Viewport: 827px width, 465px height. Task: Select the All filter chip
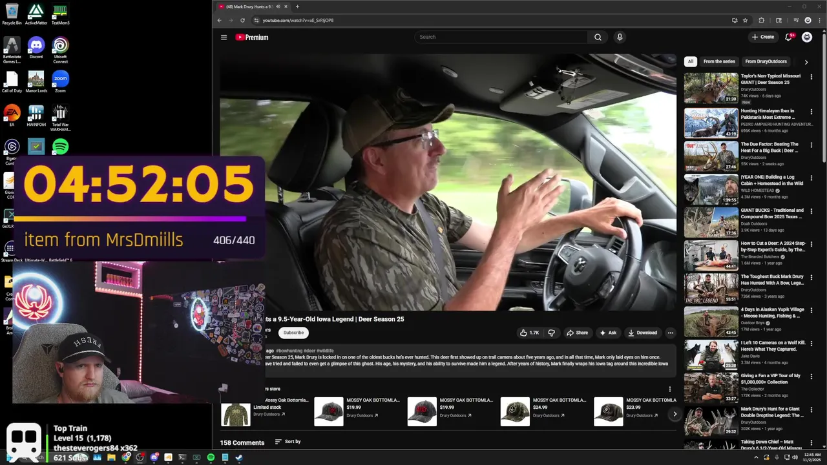coord(690,61)
